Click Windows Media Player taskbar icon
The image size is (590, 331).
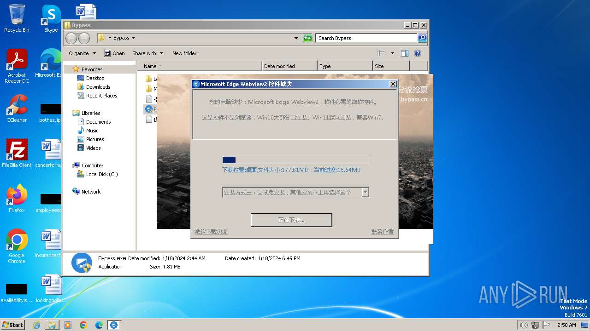pyautogui.click(x=68, y=325)
